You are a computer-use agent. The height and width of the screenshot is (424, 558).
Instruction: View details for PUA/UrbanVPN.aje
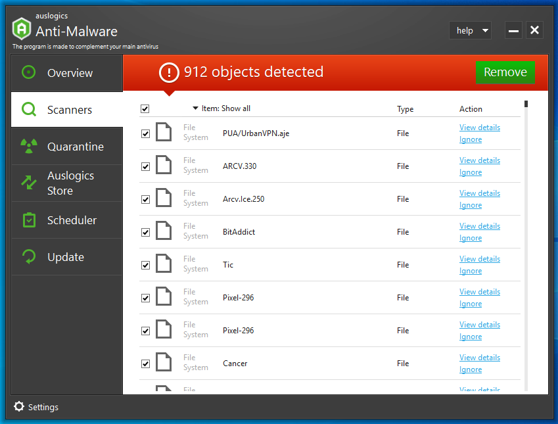[479, 127]
